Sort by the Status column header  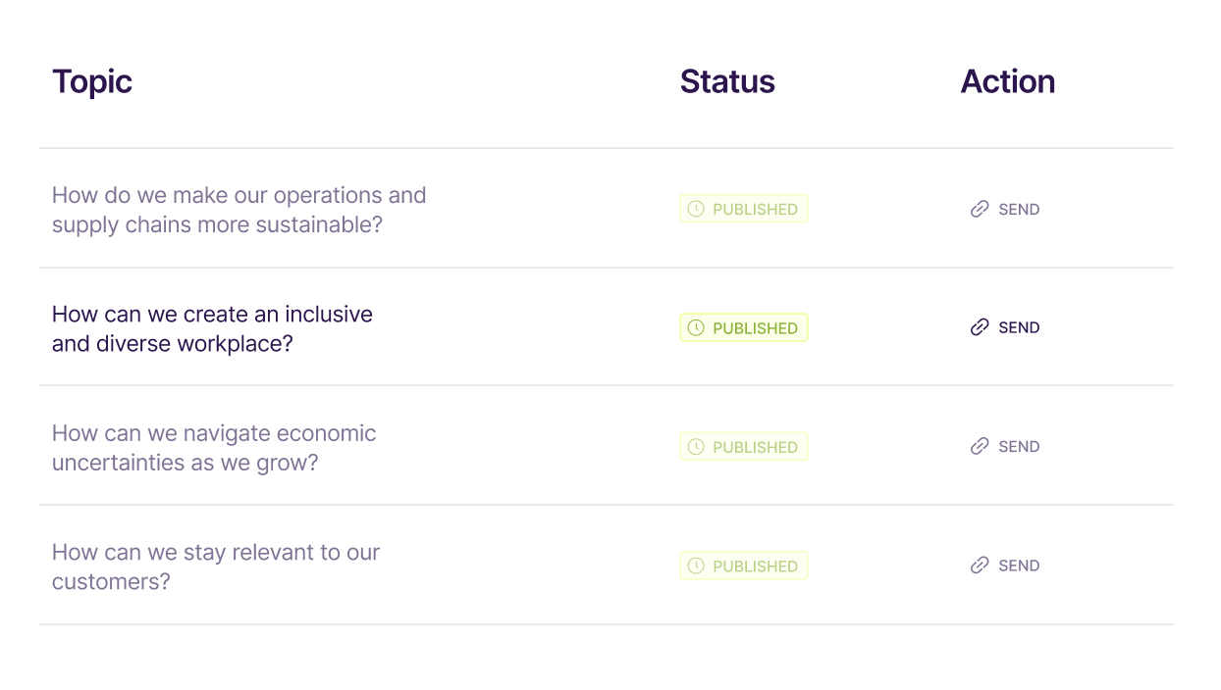coord(727,81)
